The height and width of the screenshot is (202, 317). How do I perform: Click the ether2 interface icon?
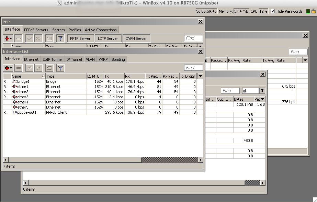(x=14, y=92)
